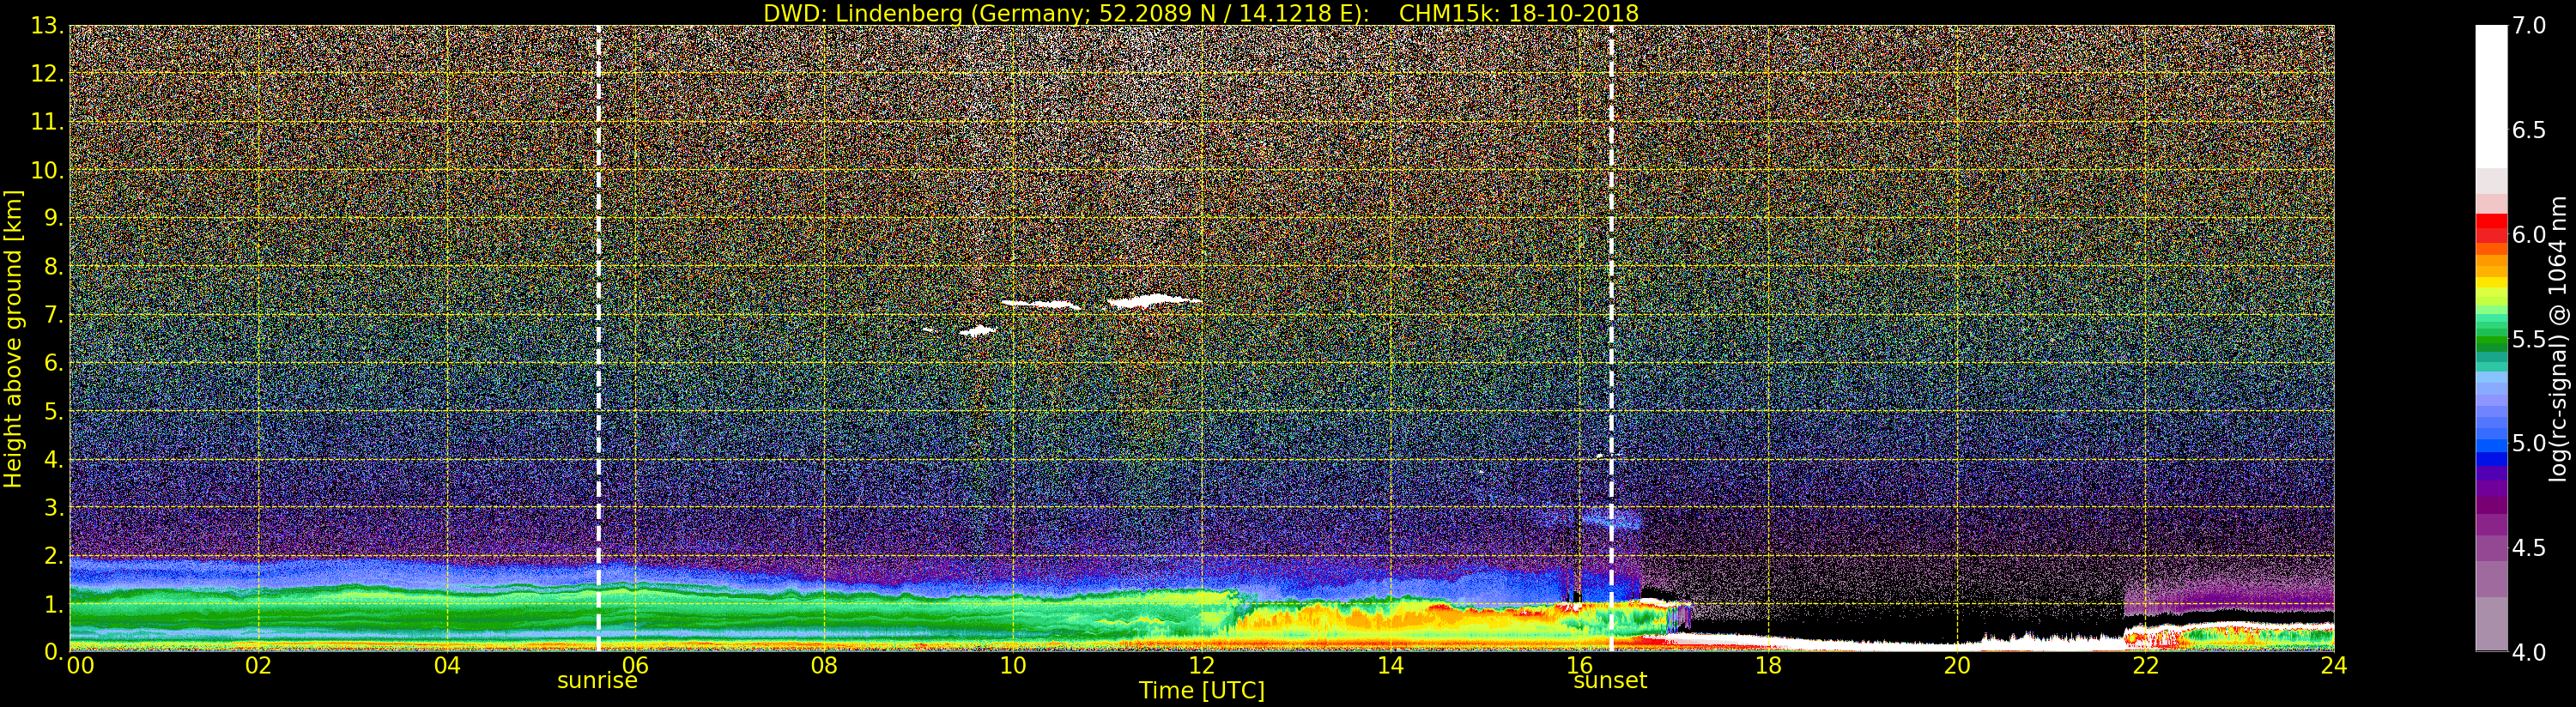The height and width of the screenshot is (707, 2576).
Task: Click the white cloud patch near 7 km at 11:30
Action: click(1154, 300)
